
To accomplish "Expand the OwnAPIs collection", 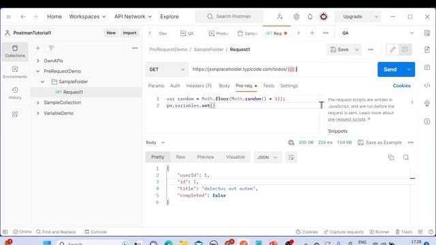I will coord(38,61).
